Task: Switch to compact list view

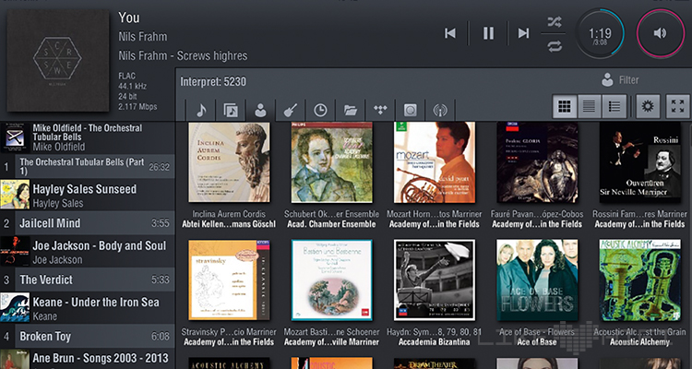Action: [x=590, y=106]
